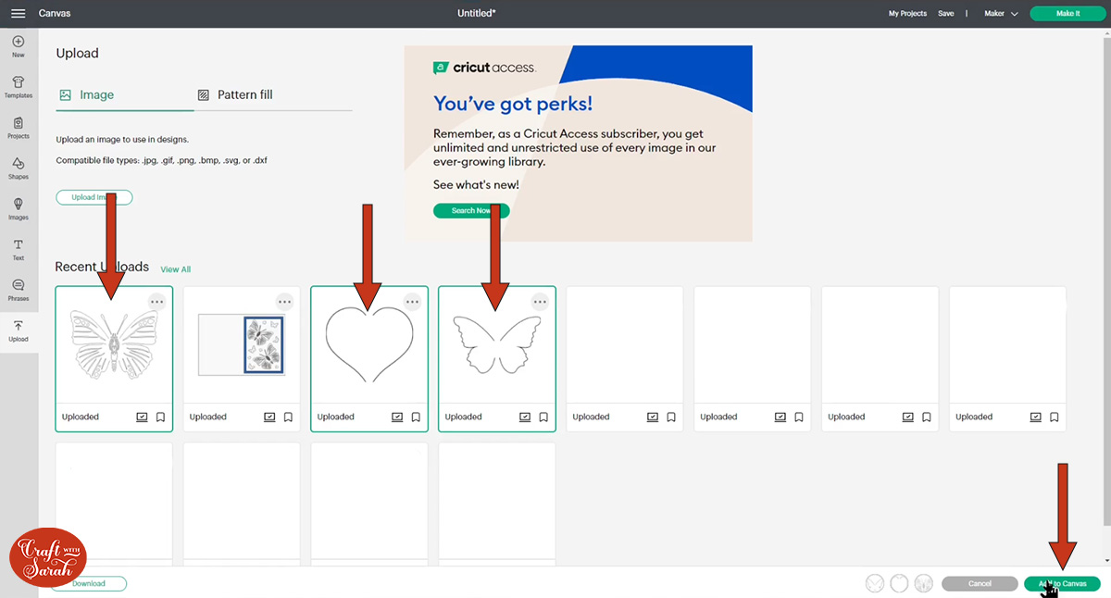Select the heart thumbnail in Recent Uploads

tap(368, 352)
